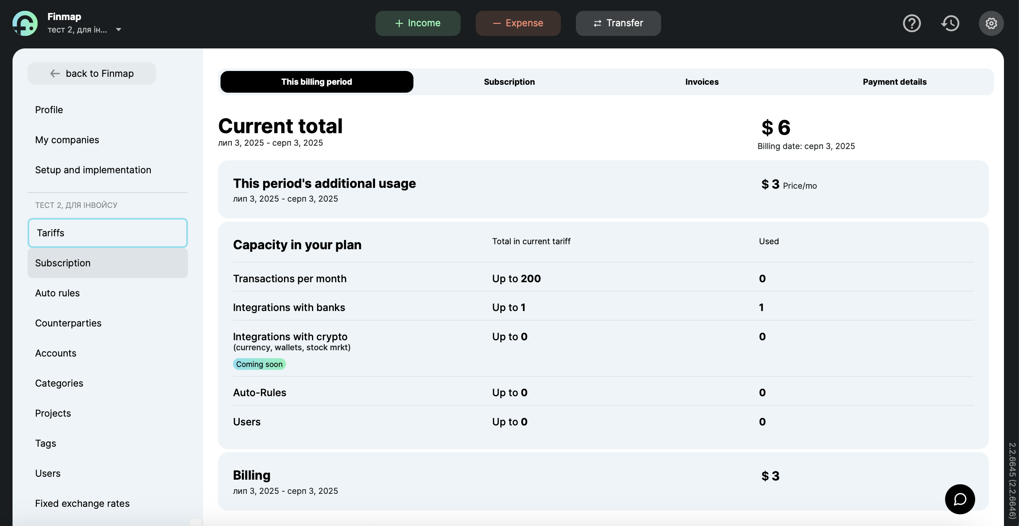The image size is (1019, 526).
Task: Click the Transfer button
Action: tap(618, 23)
